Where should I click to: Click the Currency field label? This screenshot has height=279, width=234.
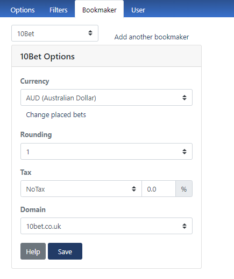(34, 81)
